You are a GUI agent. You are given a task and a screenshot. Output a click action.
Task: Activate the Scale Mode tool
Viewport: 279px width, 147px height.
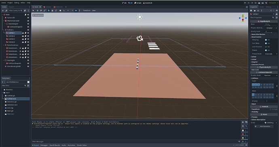click(44, 10)
